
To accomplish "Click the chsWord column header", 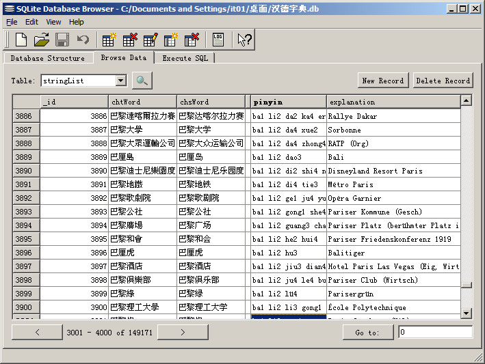I will coord(211,102).
